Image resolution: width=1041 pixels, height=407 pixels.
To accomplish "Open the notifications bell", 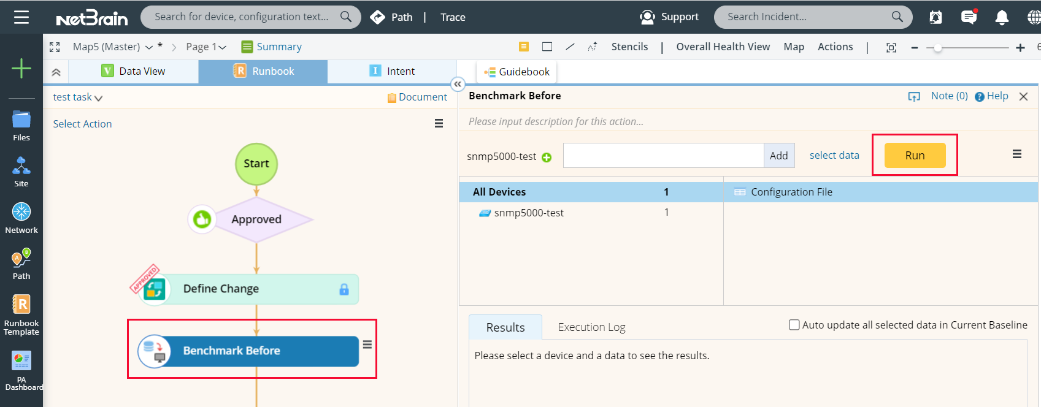I will pos(1002,17).
